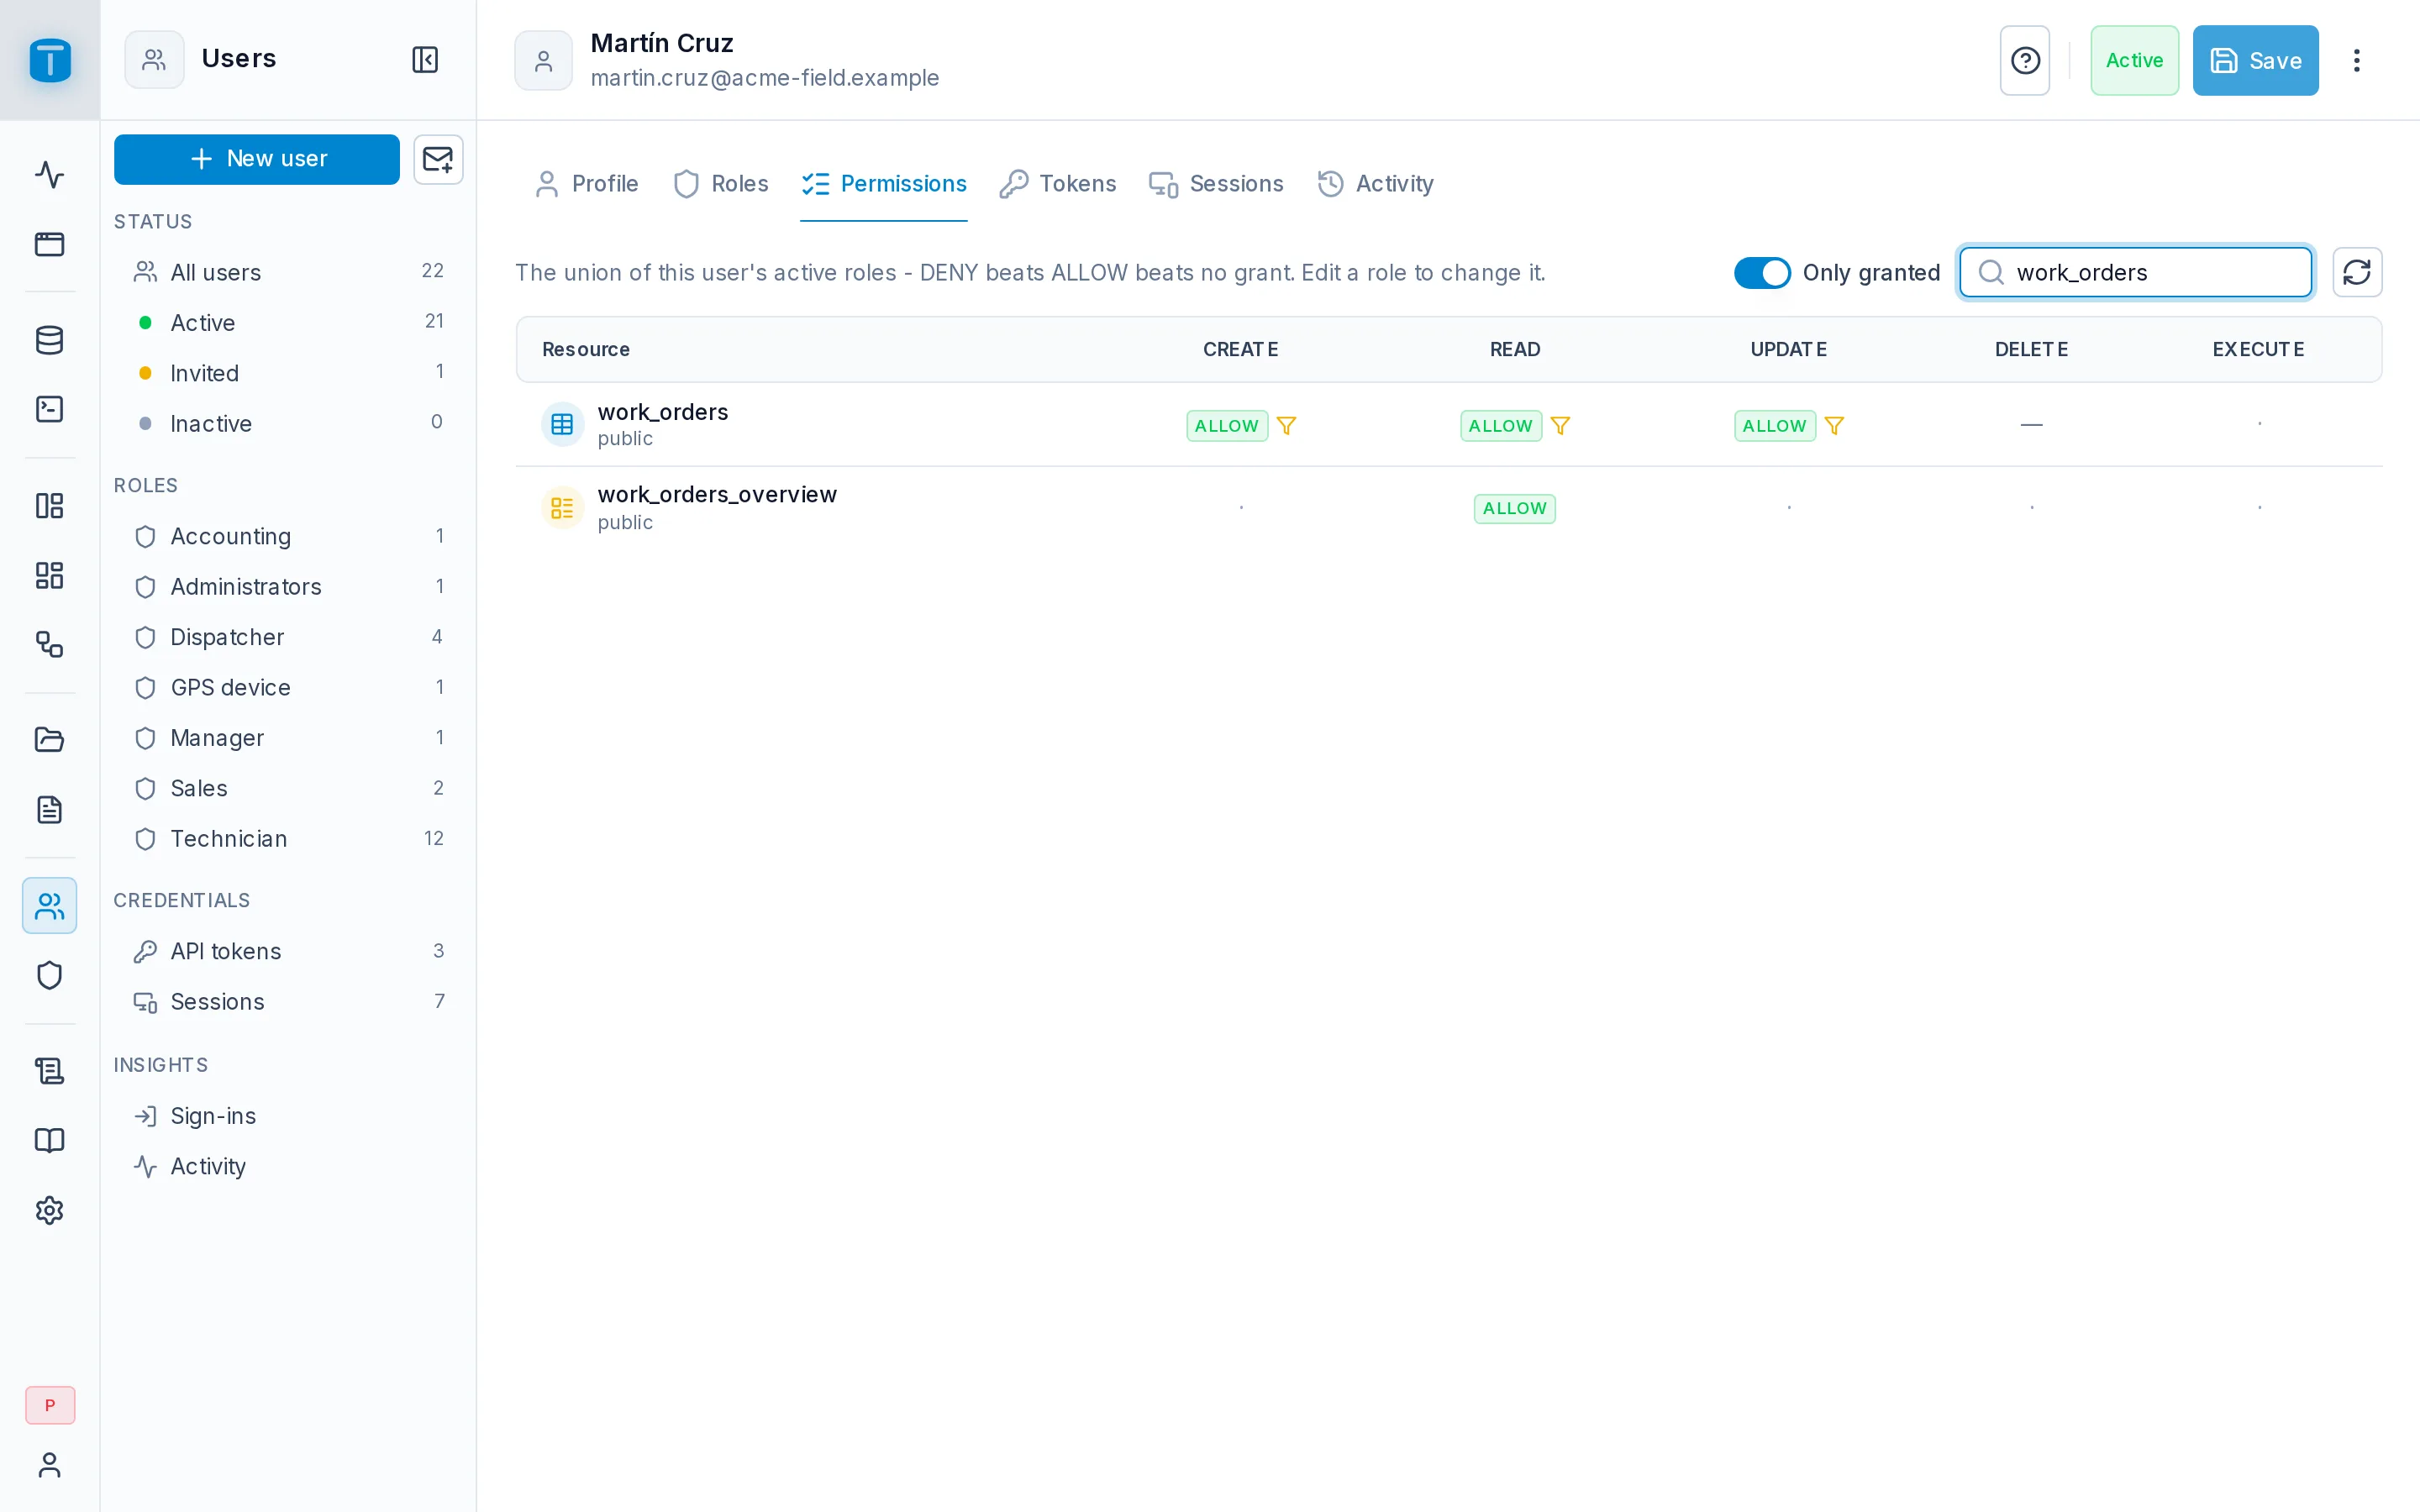Open the activity pulse icon in left rail
Viewport: 2420px width, 1512px height.
tap(50, 175)
